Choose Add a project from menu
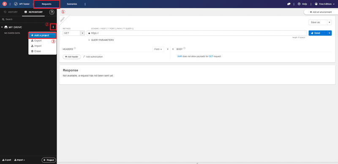This screenshot has width=338, height=164. click(x=43, y=35)
